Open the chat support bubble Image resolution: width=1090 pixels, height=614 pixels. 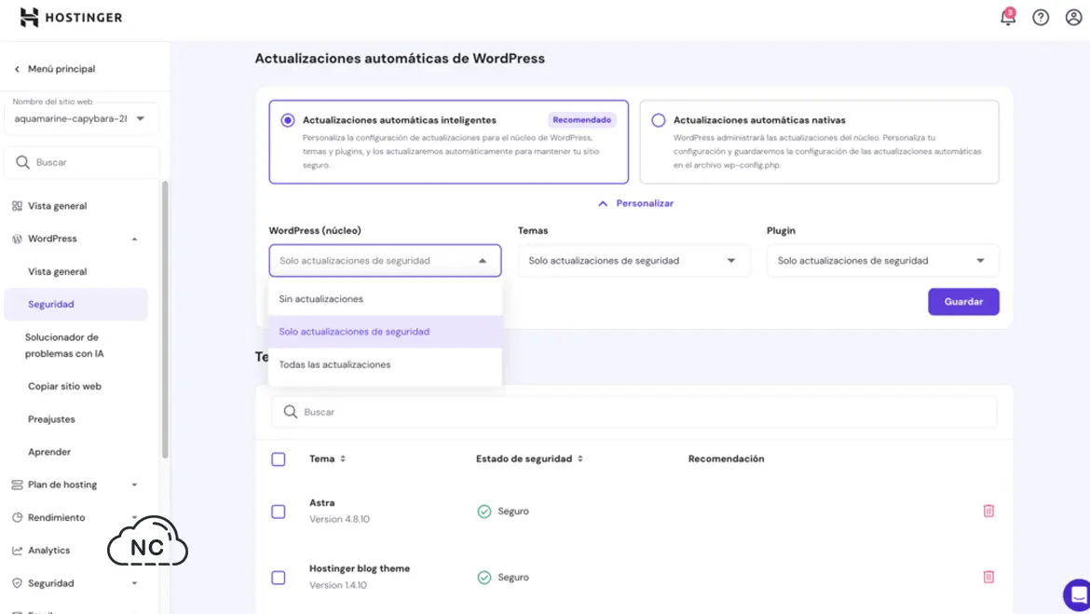[1076, 594]
